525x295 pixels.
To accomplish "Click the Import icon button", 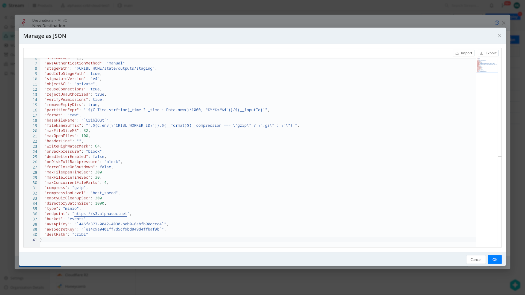I will [x=457, y=53].
